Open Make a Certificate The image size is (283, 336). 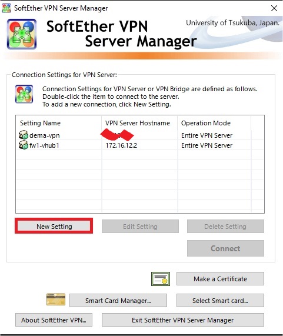click(220, 278)
